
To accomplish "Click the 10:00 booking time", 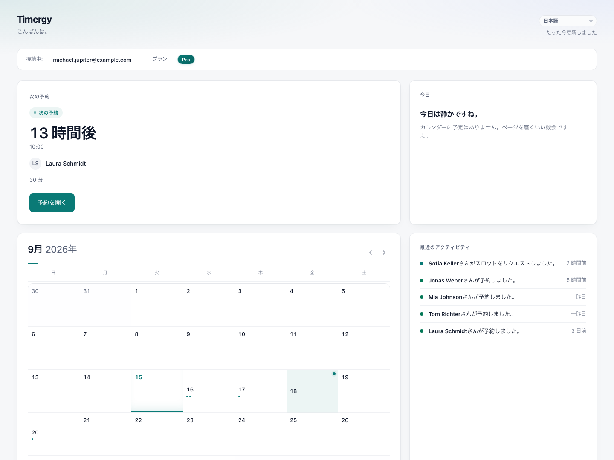I will point(37,147).
